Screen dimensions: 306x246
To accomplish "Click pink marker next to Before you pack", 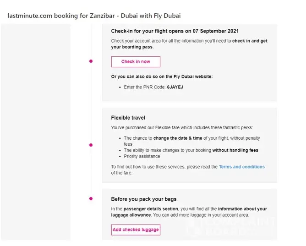I will click(x=91, y=198).
